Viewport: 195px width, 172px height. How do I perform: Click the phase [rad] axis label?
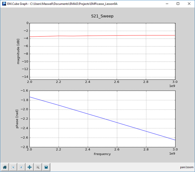(x=17, y=119)
